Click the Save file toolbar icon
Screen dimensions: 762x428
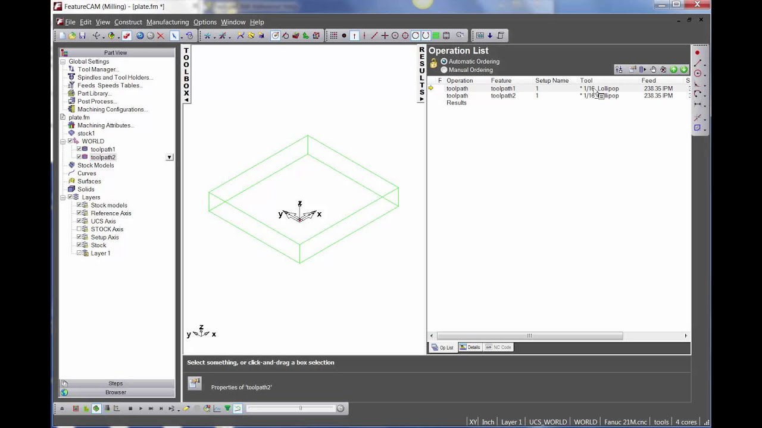tap(82, 36)
